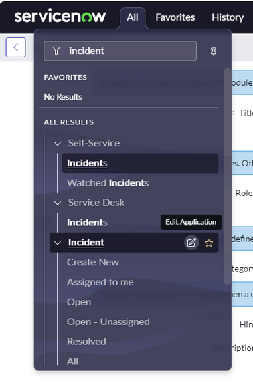Switch to the Favorites tab
Image resolution: width=253 pixels, height=387 pixels.
(x=175, y=17)
